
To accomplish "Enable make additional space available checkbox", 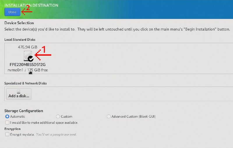I will (x=7, y=123).
